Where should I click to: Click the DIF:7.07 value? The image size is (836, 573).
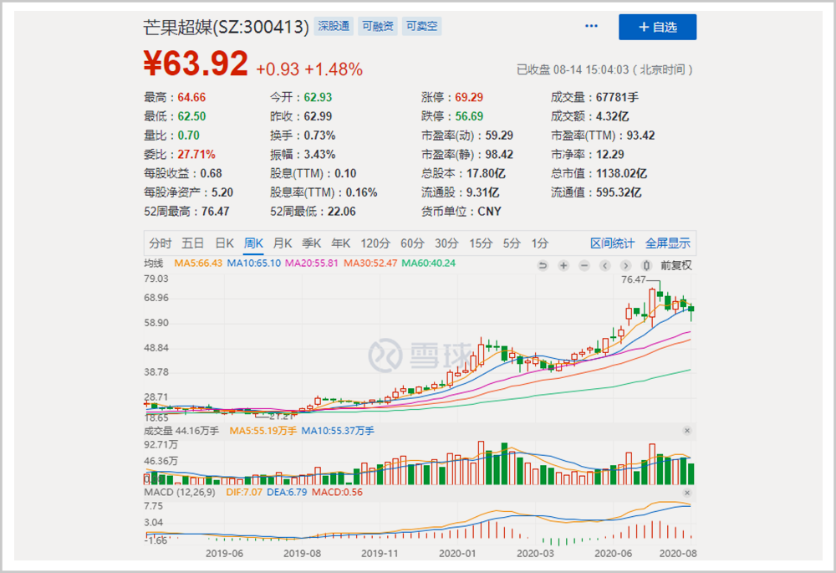[244, 493]
